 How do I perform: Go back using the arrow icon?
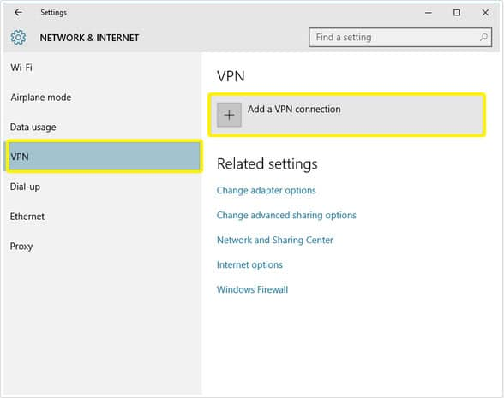pos(18,13)
